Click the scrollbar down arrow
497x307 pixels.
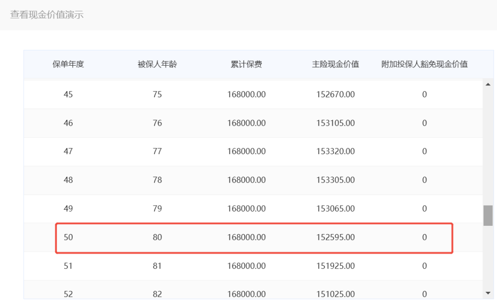click(x=488, y=293)
